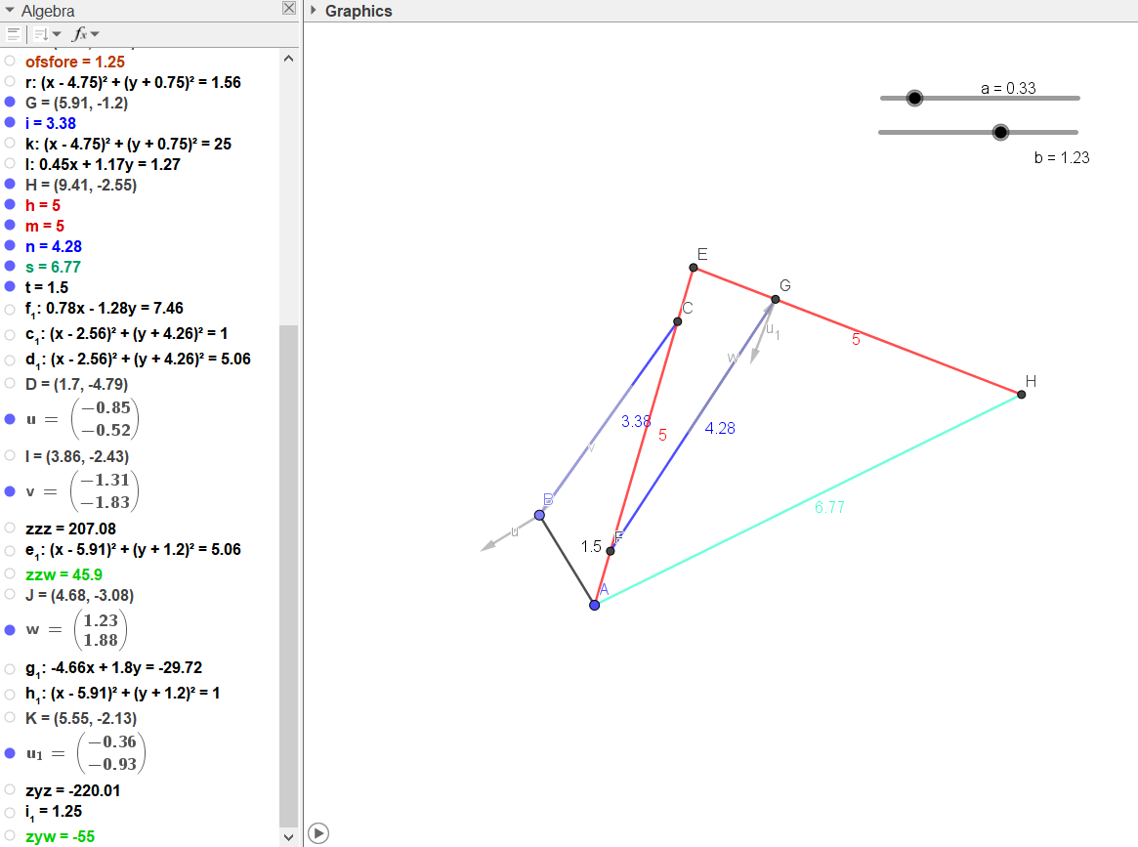Click point H in Graphics view

point(1021,394)
